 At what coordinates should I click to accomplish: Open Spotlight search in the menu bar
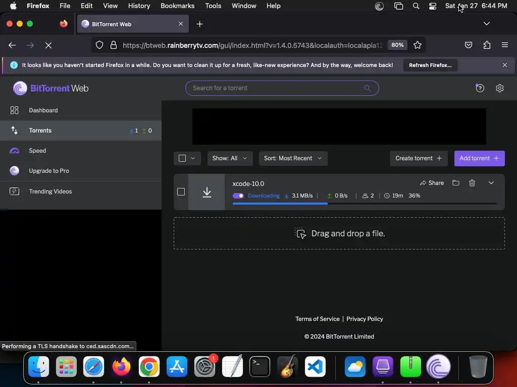[x=416, y=6]
